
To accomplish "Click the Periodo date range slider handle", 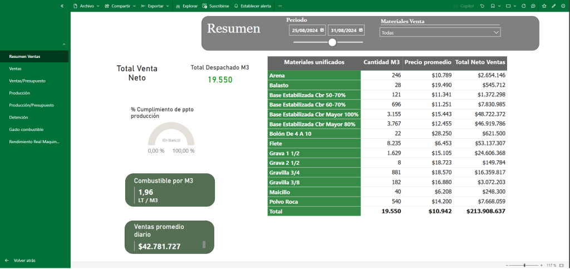I will (x=332, y=42).
